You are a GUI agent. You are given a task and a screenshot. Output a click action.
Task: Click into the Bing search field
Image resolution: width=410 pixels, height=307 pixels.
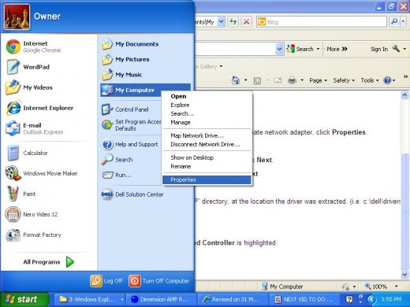click(x=326, y=22)
